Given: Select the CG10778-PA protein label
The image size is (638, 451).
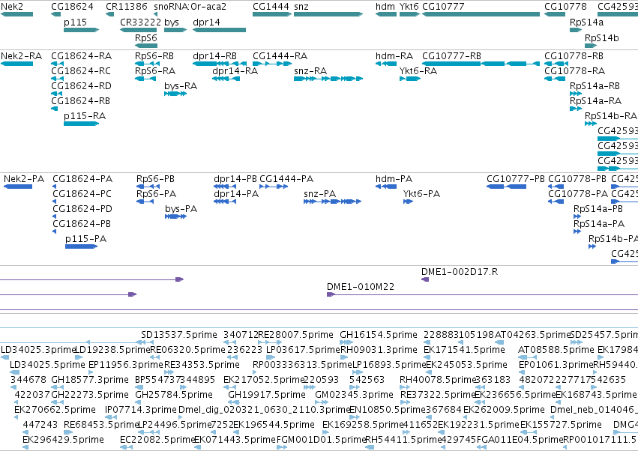Looking at the screenshot, I should pyautogui.click(x=578, y=193).
